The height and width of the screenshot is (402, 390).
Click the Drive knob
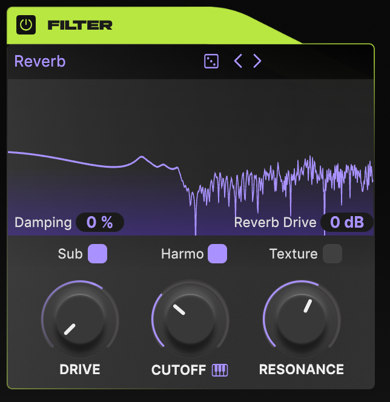(x=80, y=319)
